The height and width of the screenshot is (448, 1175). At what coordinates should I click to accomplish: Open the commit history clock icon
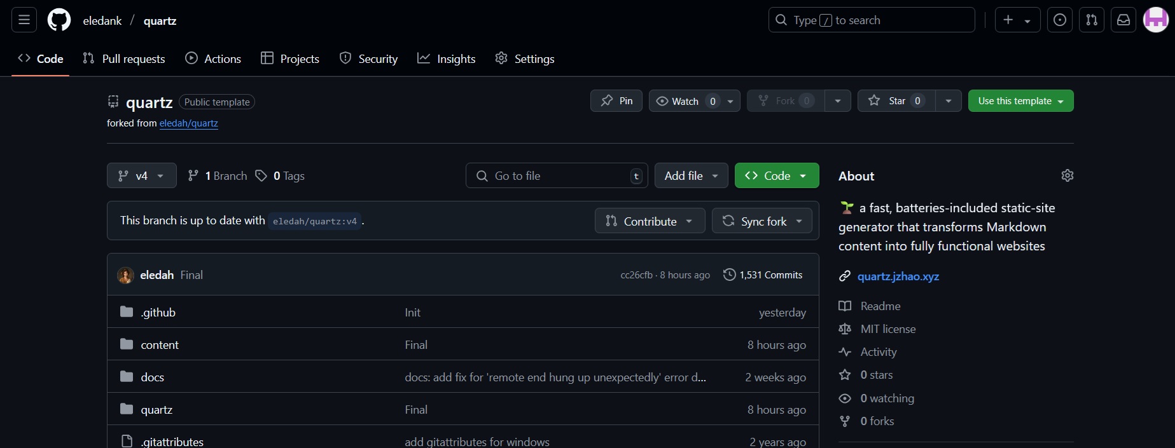point(729,275)
